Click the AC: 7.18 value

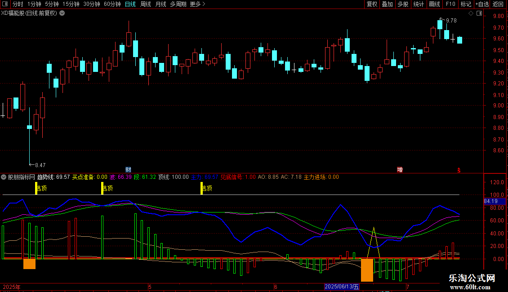(291, 177)
